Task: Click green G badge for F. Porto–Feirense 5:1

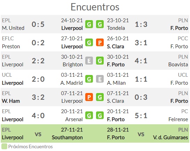Action: pos(100,116)
